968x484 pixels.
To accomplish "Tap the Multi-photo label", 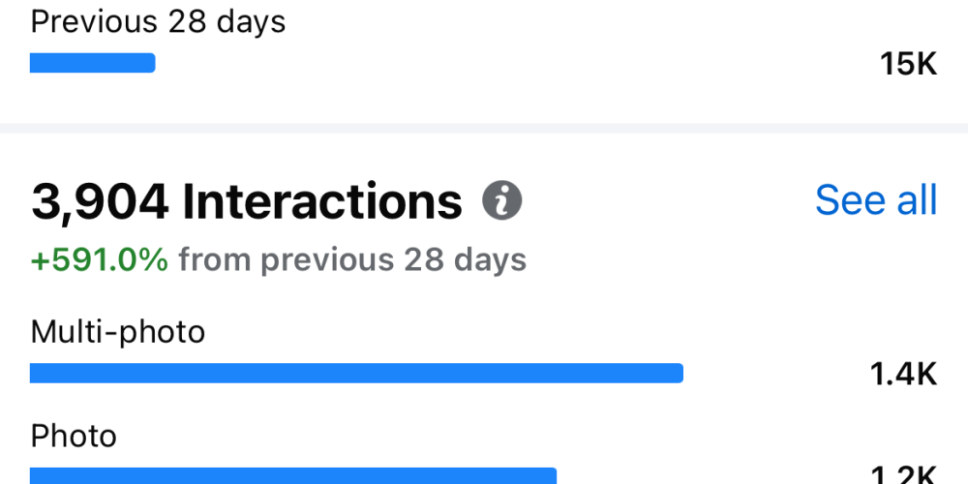I will coord(117,332).
